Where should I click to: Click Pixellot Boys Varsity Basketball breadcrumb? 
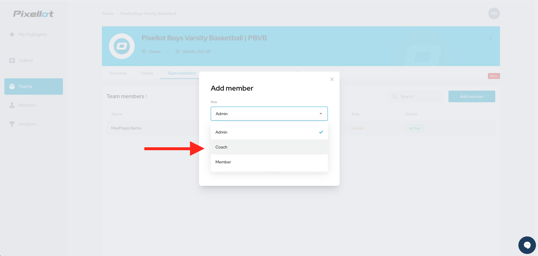coord(148,14)
